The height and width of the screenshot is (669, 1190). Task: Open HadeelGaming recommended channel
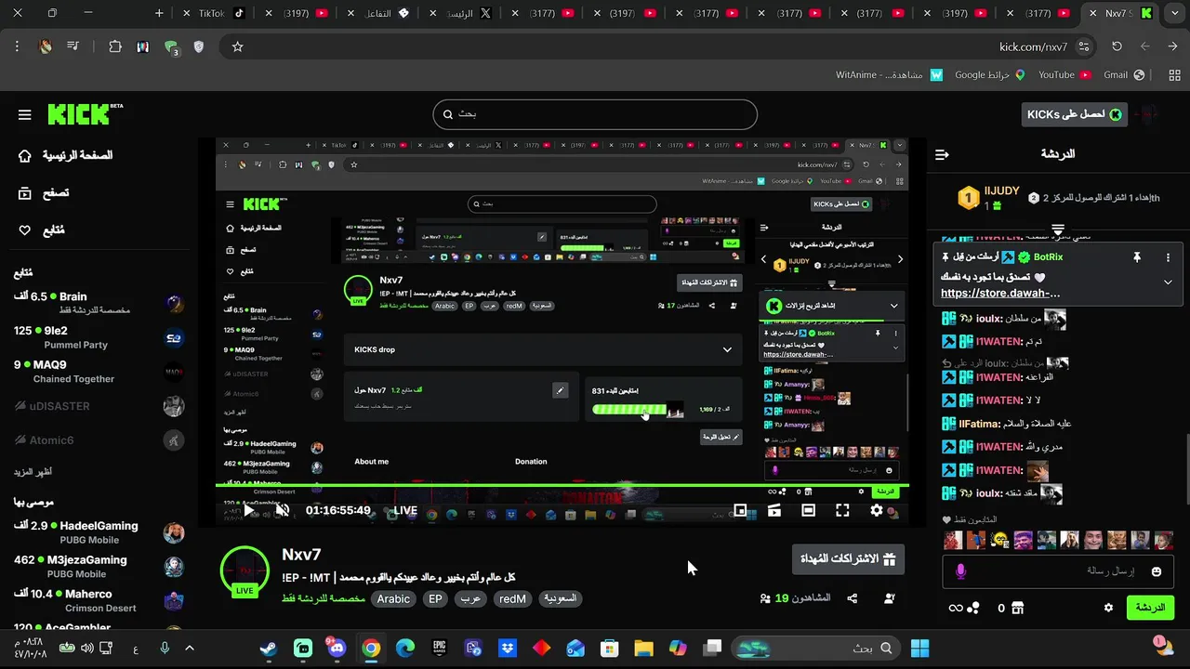[x=98, y=532]
